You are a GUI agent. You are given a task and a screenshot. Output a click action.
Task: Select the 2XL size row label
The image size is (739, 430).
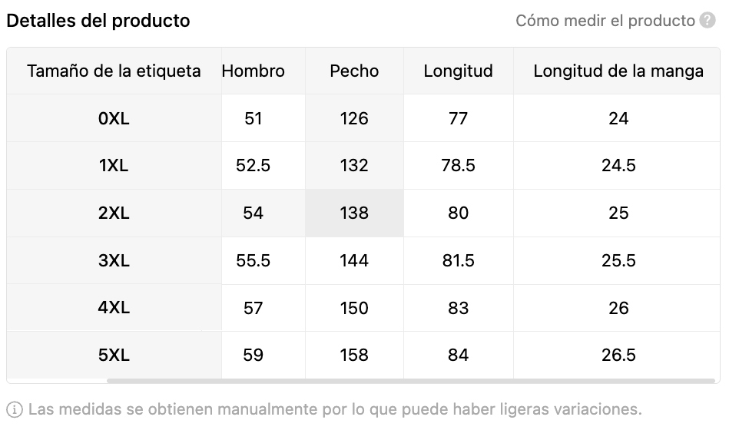tap(114, 213)
